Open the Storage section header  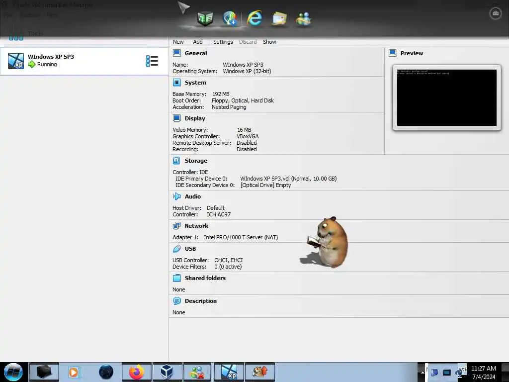(196, 161)
